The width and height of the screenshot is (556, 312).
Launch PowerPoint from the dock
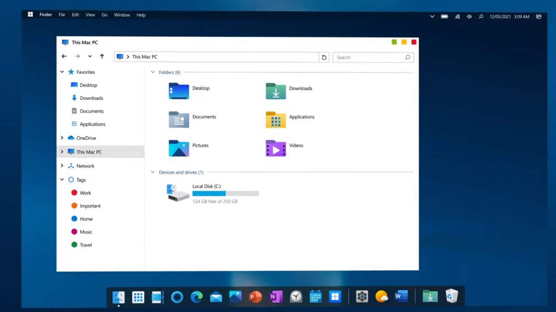tap(255, 296)
